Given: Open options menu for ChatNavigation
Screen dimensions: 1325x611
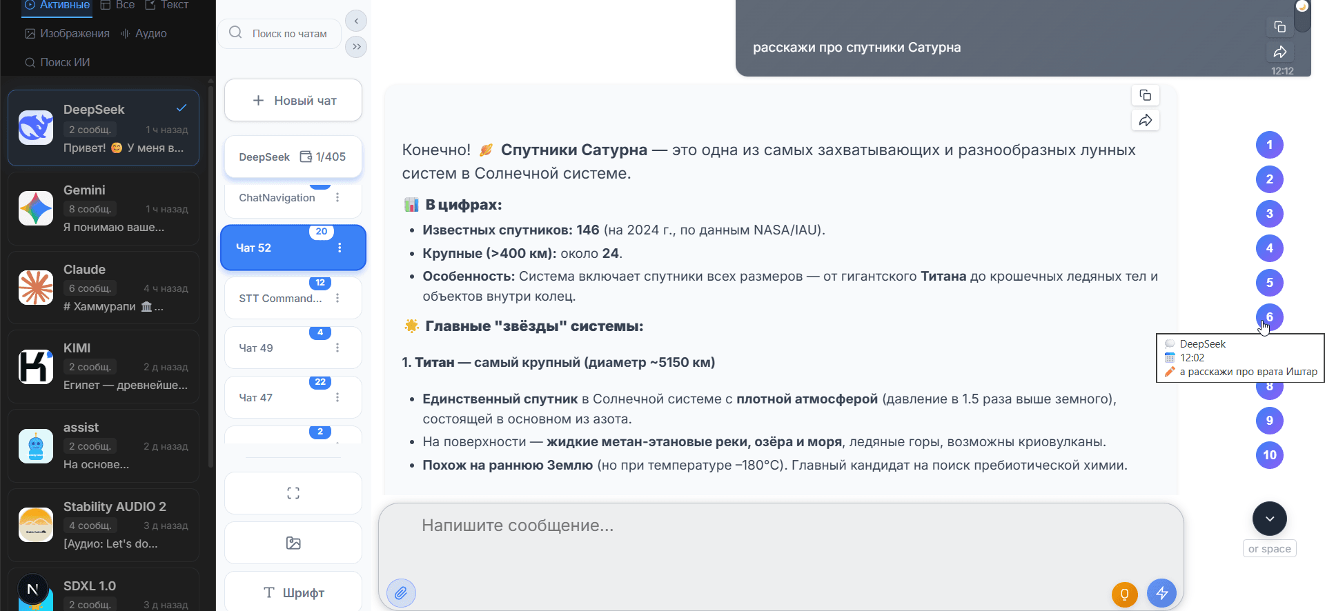Looking at the screenshot, I should point(337,198).
